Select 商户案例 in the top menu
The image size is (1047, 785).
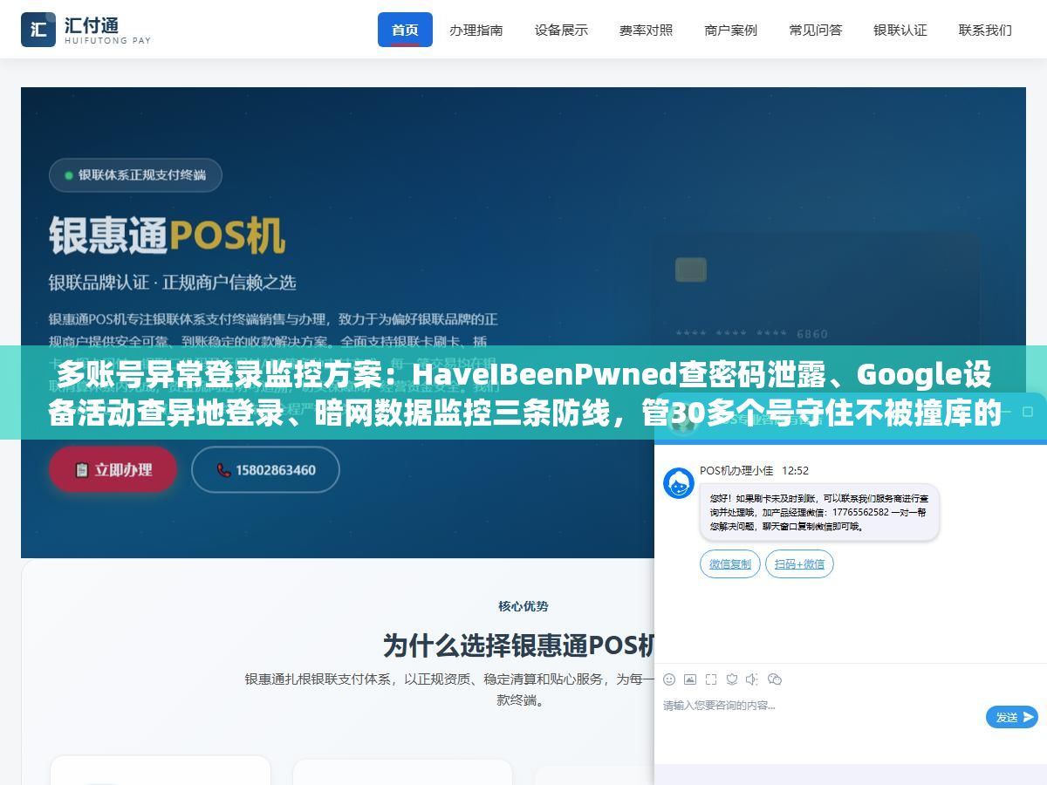pos(731,30)
